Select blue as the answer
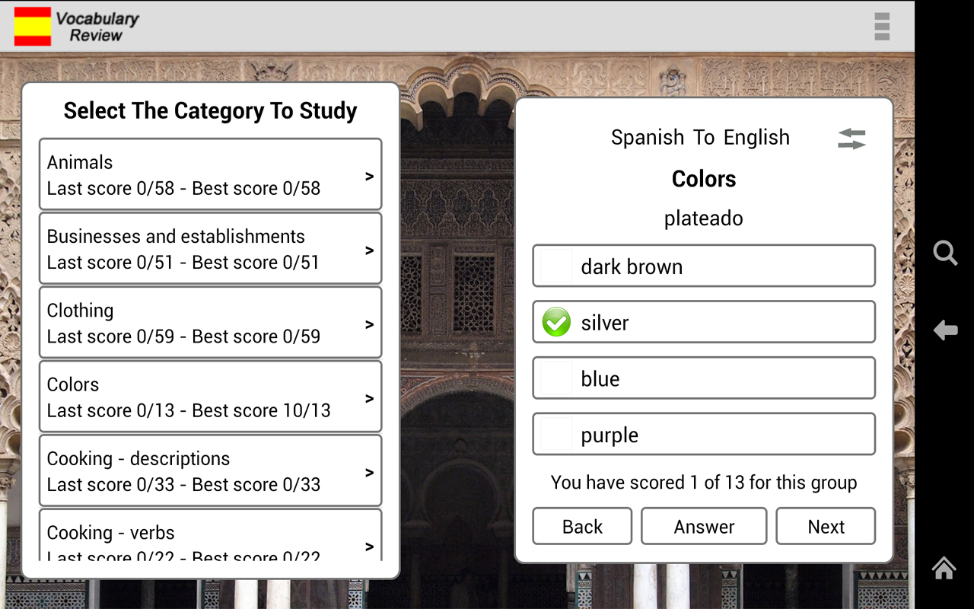Viewport: 974px width, 609px height. [x=555, y=378]
